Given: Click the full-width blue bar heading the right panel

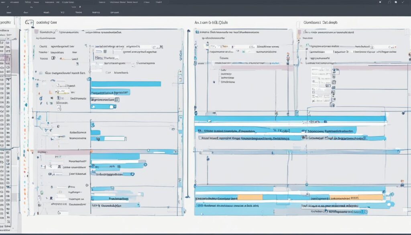Looking at the screenshot, I should 290,119.
